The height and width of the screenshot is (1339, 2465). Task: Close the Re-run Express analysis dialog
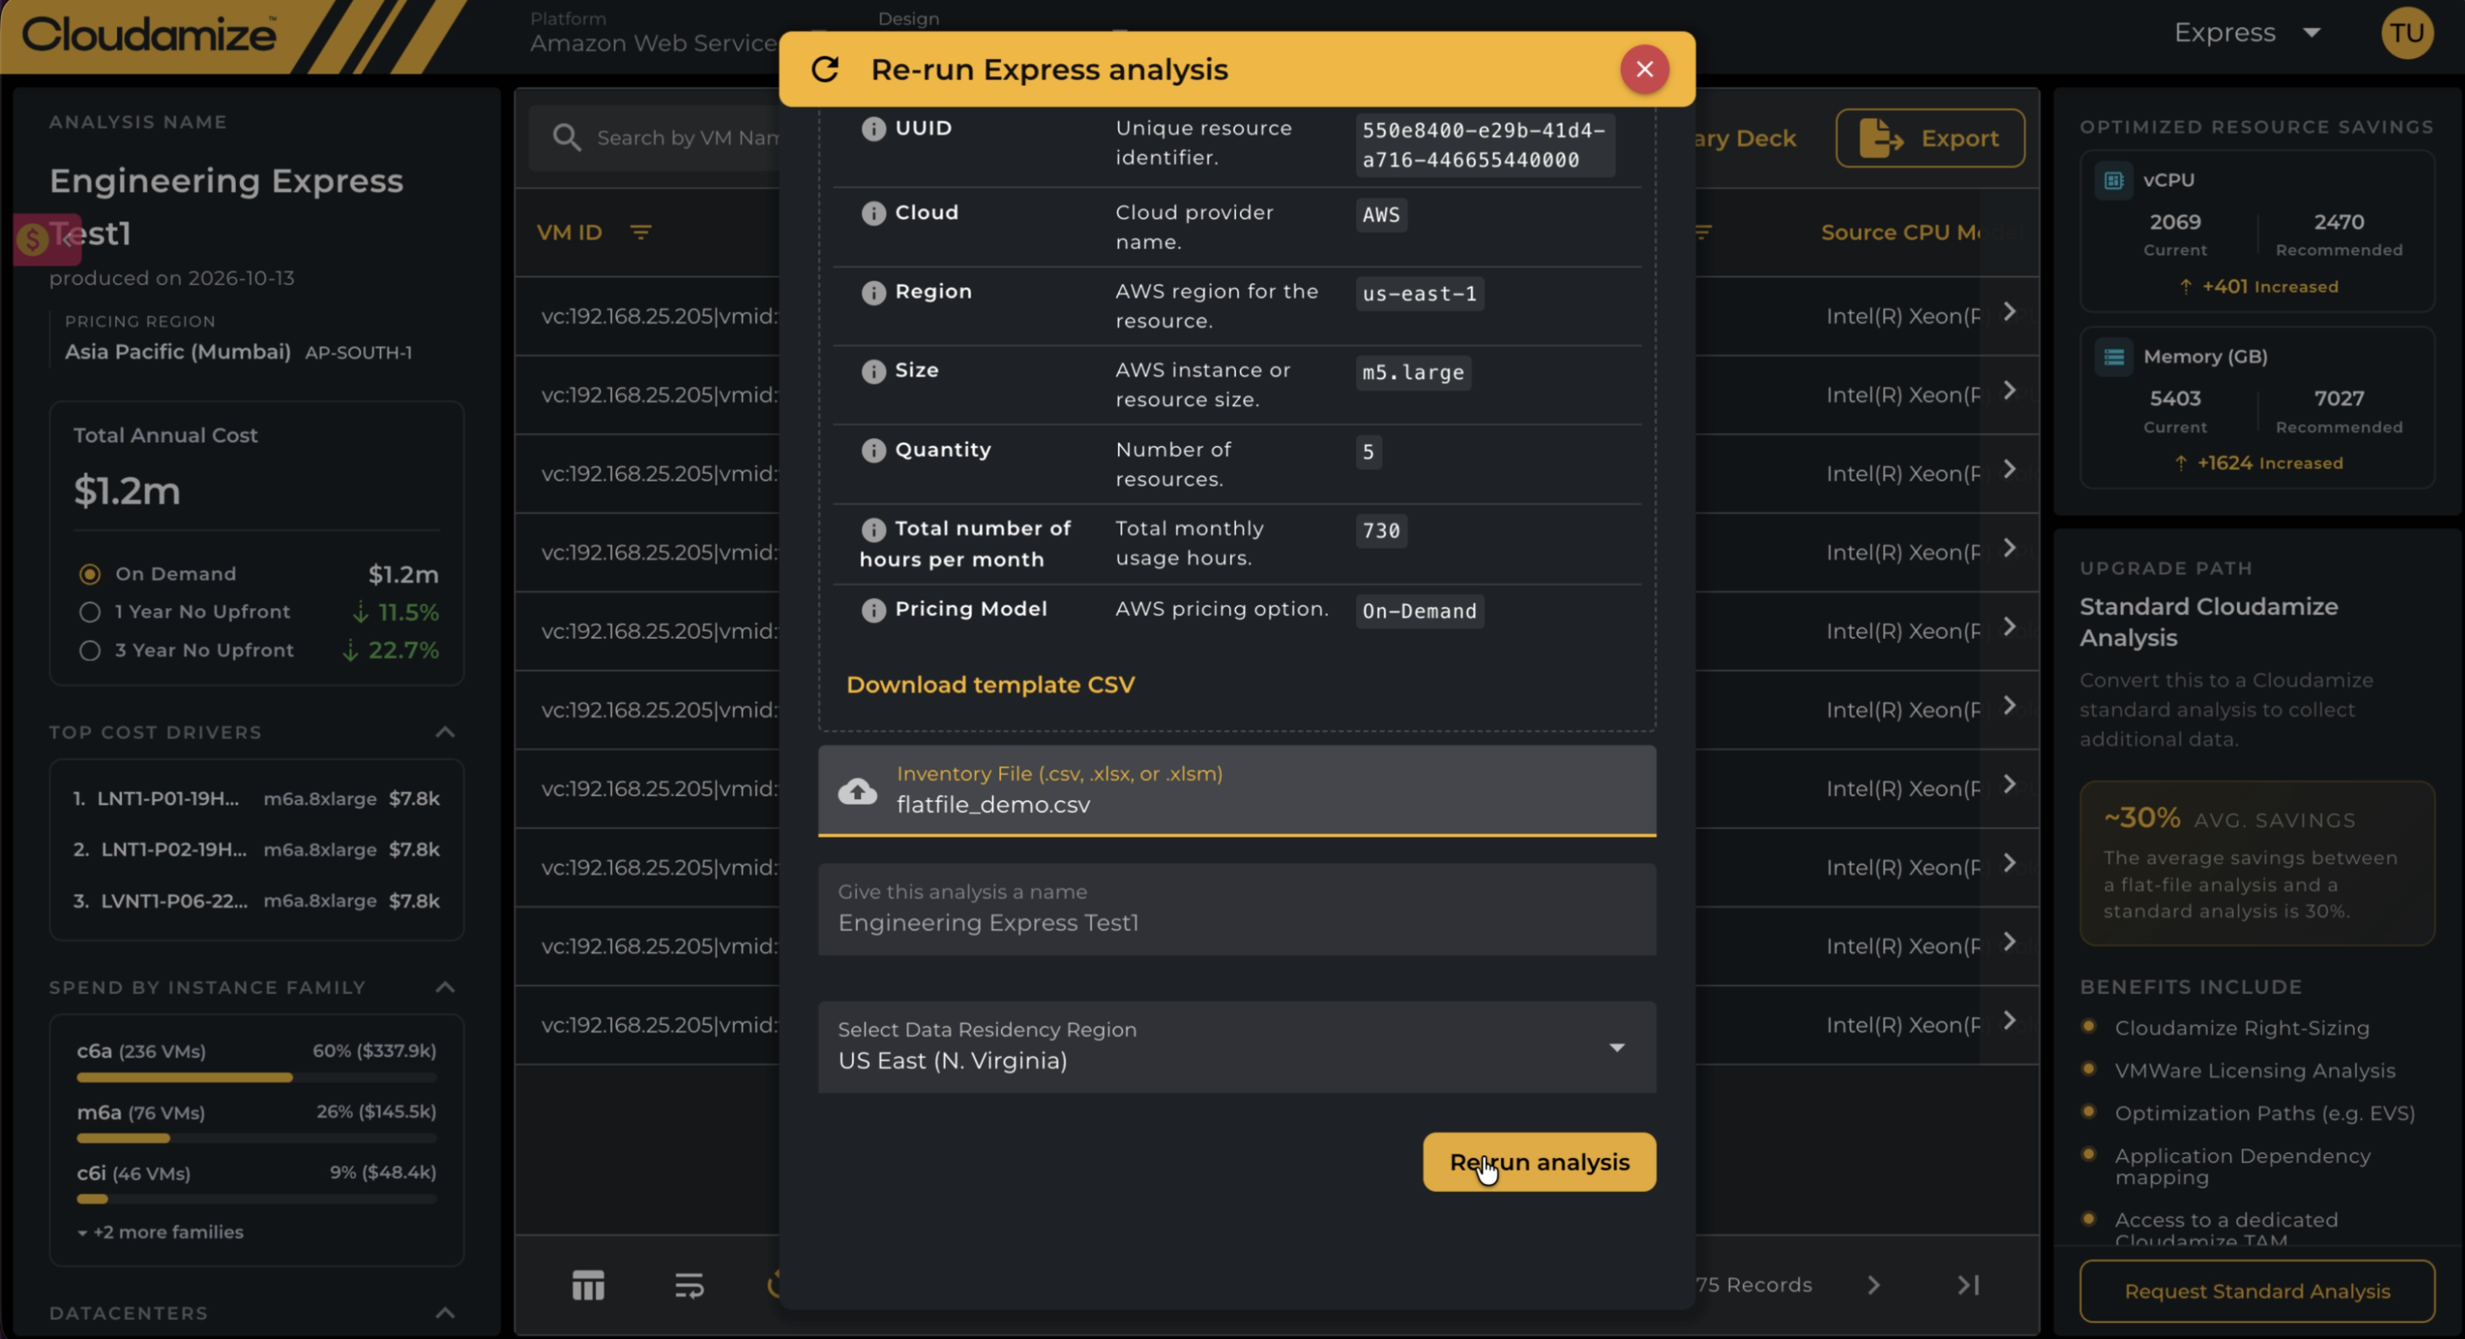tap(1644, 69)
